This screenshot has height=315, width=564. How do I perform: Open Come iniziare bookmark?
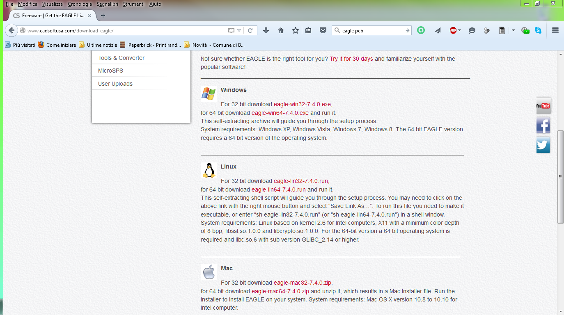click(57, 45)
